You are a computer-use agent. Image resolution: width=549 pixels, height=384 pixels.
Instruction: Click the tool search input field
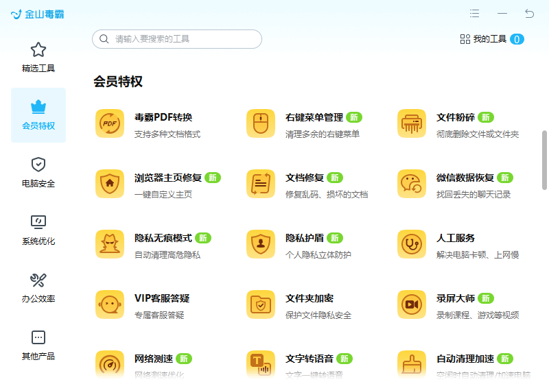coord(178,39)
